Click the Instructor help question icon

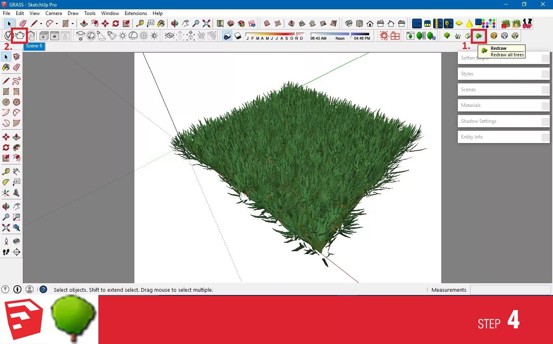(x=43, y=289)
